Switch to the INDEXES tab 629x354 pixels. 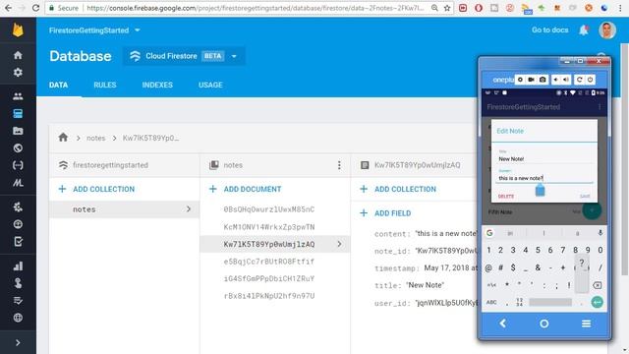coord(157,86)
